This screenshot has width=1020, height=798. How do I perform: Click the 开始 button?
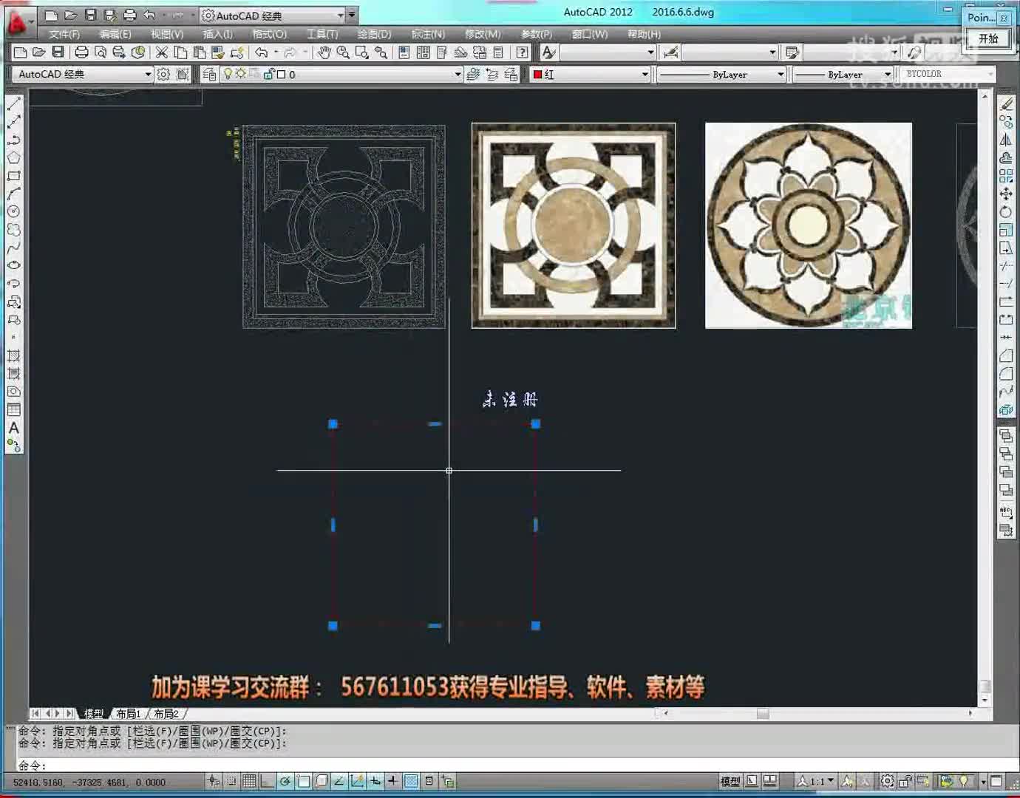988,38
